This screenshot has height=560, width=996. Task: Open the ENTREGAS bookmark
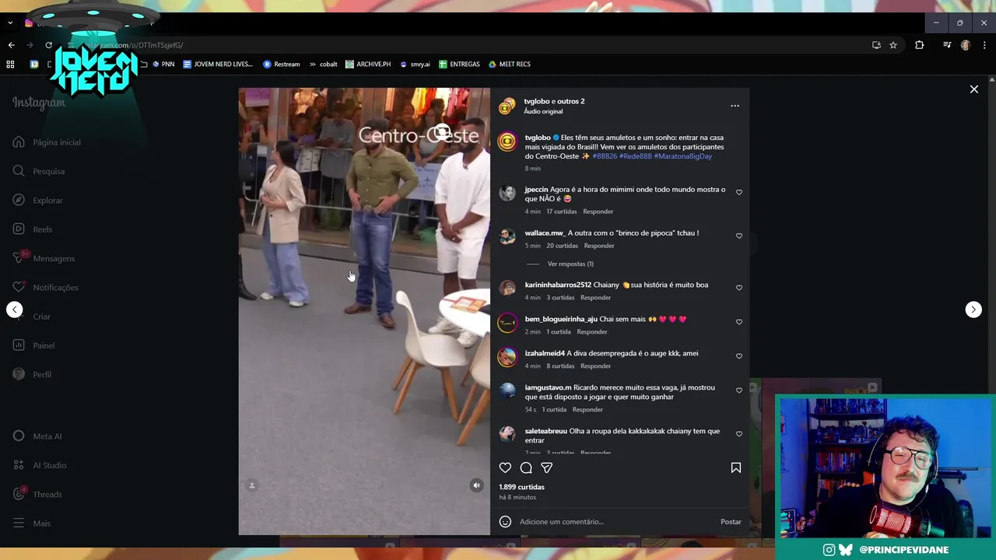pyautogui.click(x=459, y=65)
